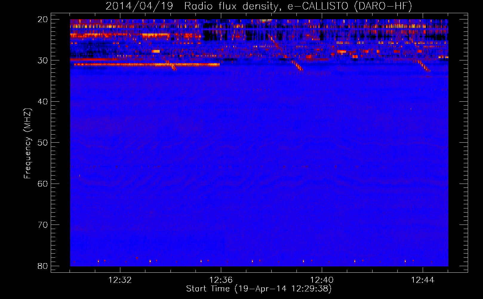Click the 'Frequency (MHZ)' y-axis label
483x299 pixels.
[27, 144]
